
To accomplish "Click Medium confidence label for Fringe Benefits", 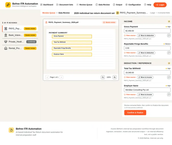I will (x=167, y=44).
